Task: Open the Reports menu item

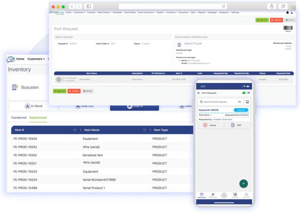Action: point(202,12)
